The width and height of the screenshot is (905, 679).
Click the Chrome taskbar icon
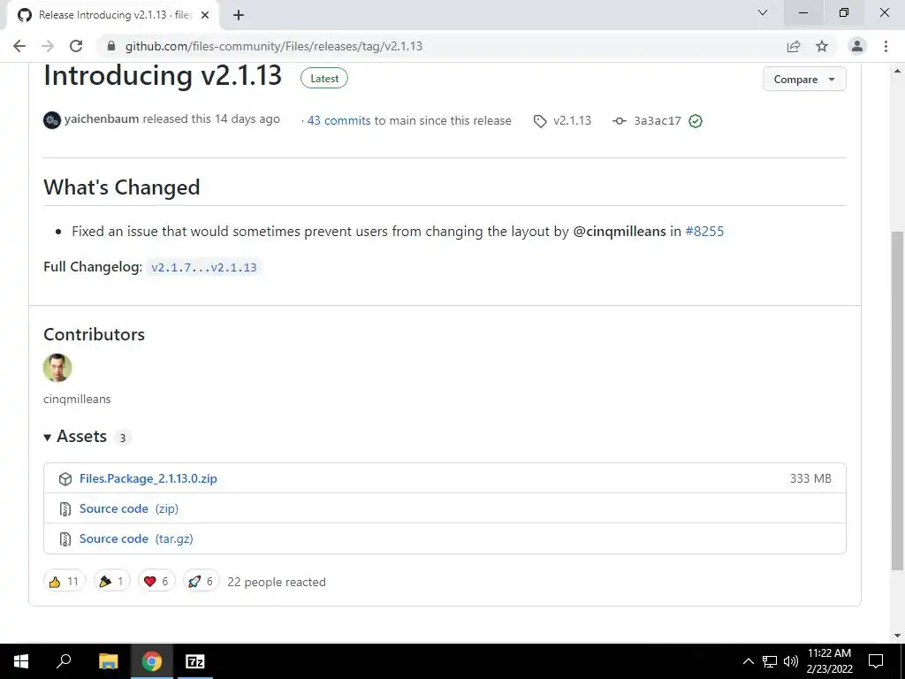click(152, 661)
